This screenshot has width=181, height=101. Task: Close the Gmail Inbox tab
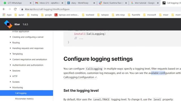[62, 3]
